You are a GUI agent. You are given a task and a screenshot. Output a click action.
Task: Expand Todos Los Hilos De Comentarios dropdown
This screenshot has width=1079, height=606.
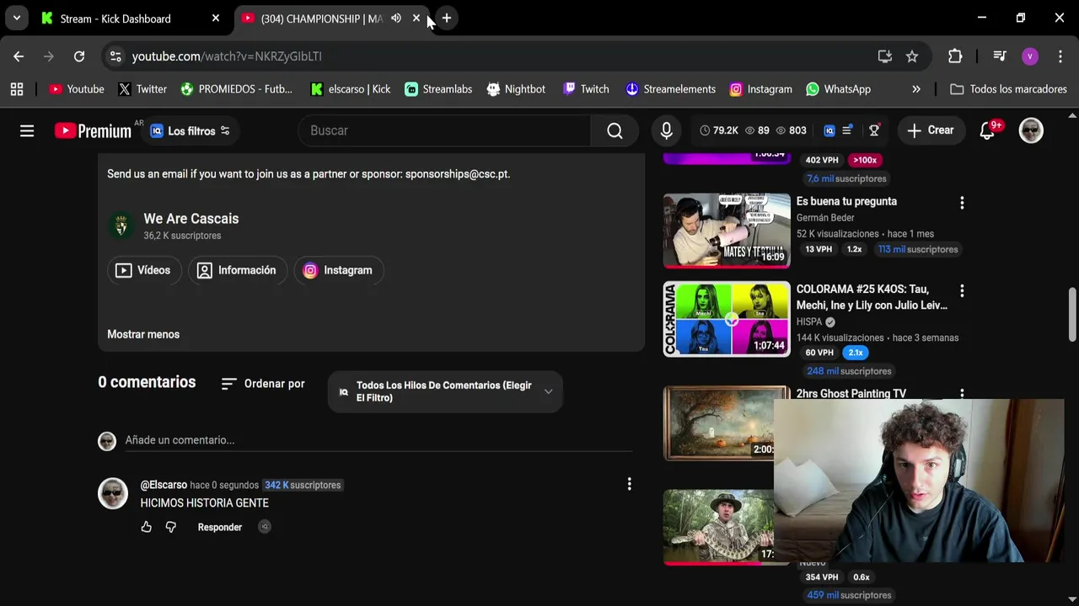coord(445,391)
